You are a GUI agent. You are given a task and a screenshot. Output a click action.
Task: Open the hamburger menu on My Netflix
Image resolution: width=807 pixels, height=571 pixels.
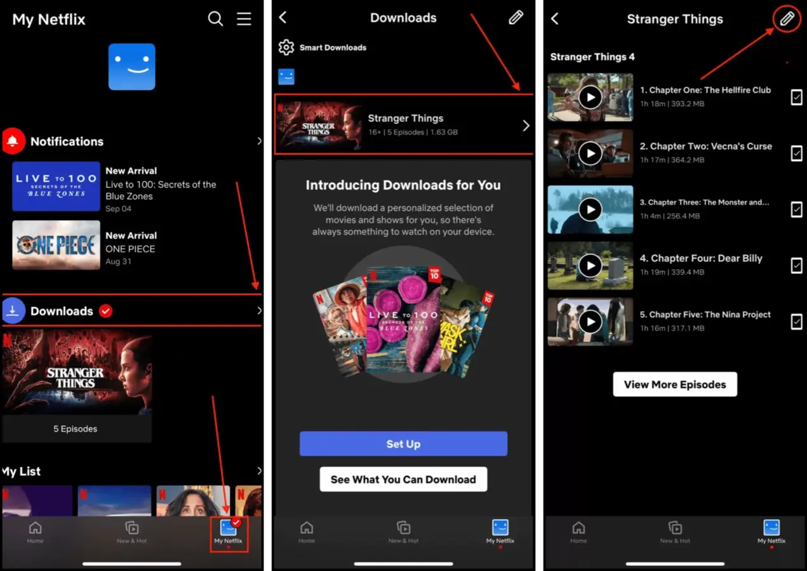coord(244,19)
